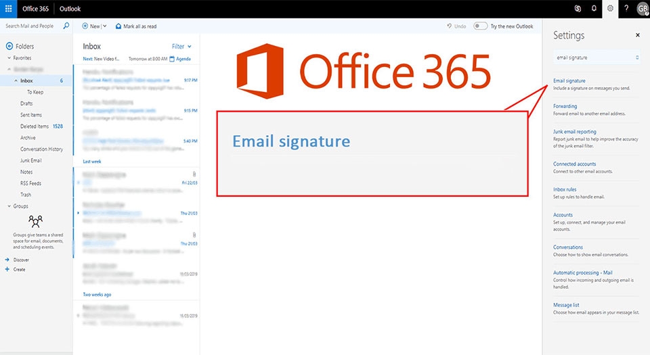
Task: Open the New dropdown arrow
Action: coord(104,26)
